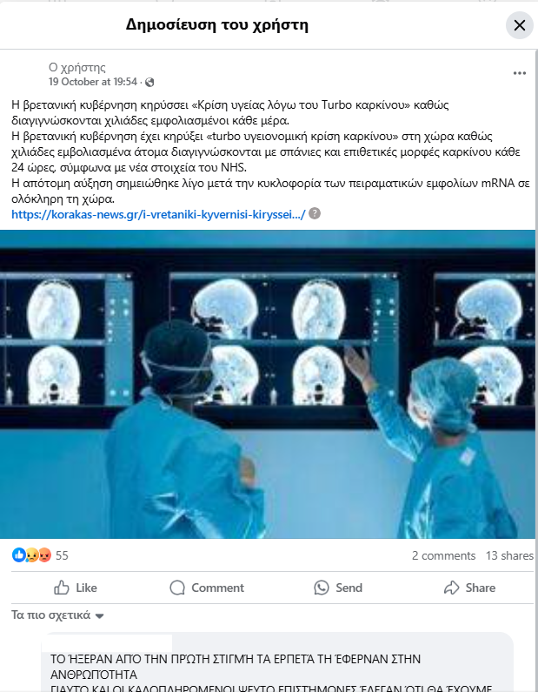Click the Ο χρήστης profile name
This screenshot has width=538, height=692.
click(x=77, y=68)
